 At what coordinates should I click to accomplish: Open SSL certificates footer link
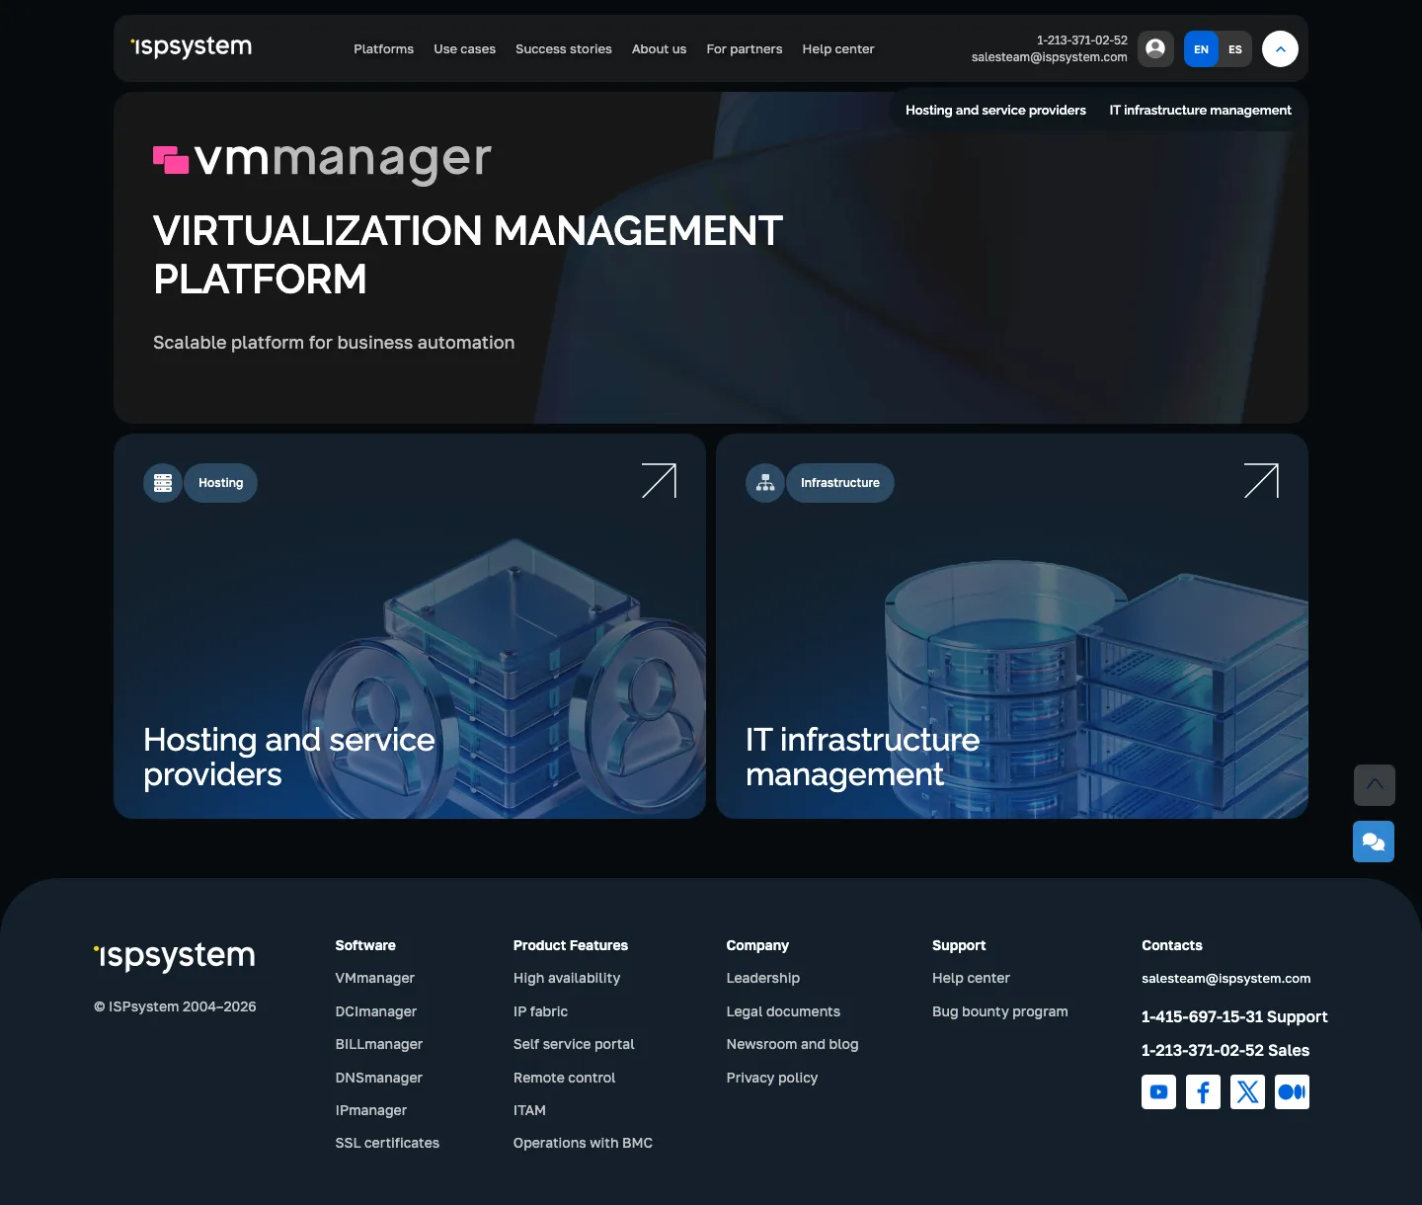387,1143
